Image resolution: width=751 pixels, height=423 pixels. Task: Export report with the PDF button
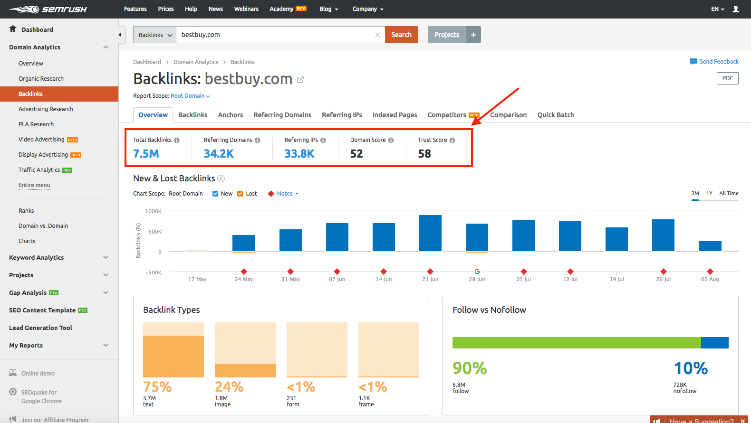pos(728,78)
